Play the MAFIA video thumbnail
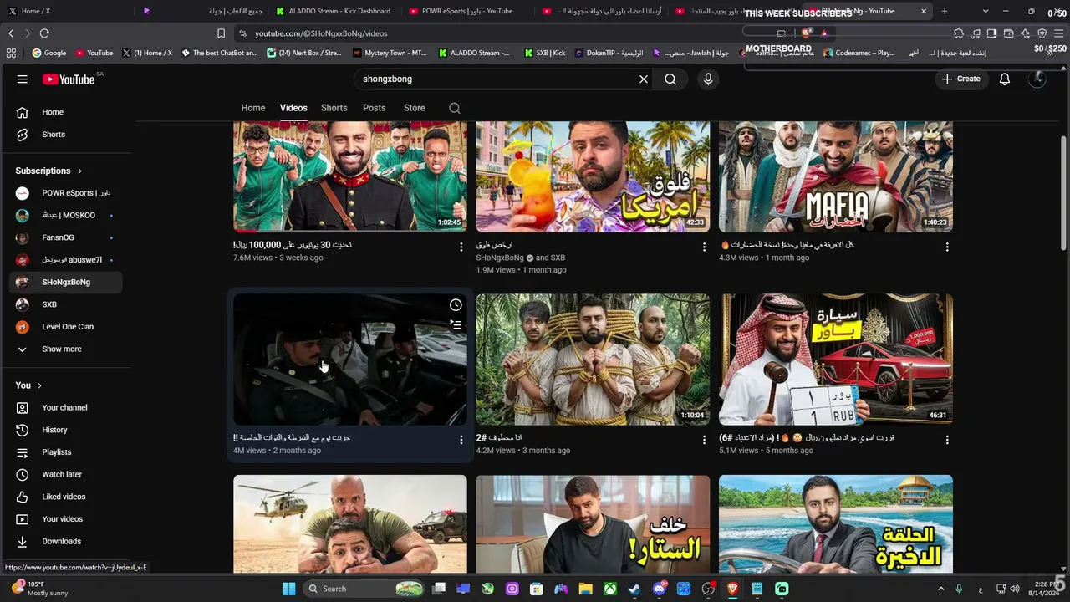Image resolution: width=1070 pixels, height=602 pixels. (836, 176)
